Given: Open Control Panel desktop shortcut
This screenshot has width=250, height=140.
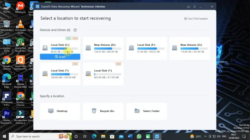Looking at the screenshot, I should click(x=7, y=45).
